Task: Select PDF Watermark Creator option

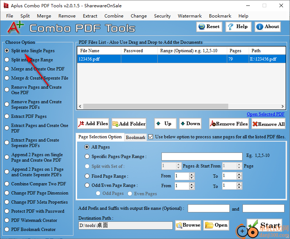Action: 7,220
